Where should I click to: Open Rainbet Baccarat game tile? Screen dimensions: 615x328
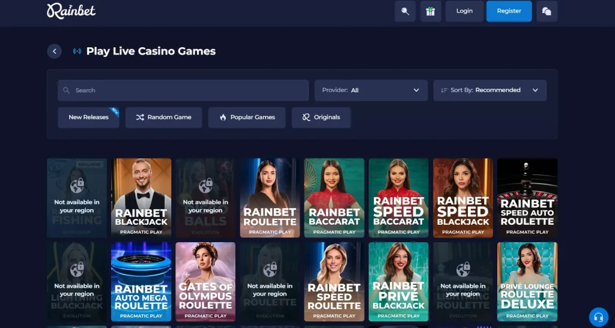point(334,198)
